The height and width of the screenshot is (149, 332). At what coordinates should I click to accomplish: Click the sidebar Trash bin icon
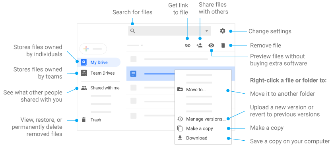click(84, 120)
